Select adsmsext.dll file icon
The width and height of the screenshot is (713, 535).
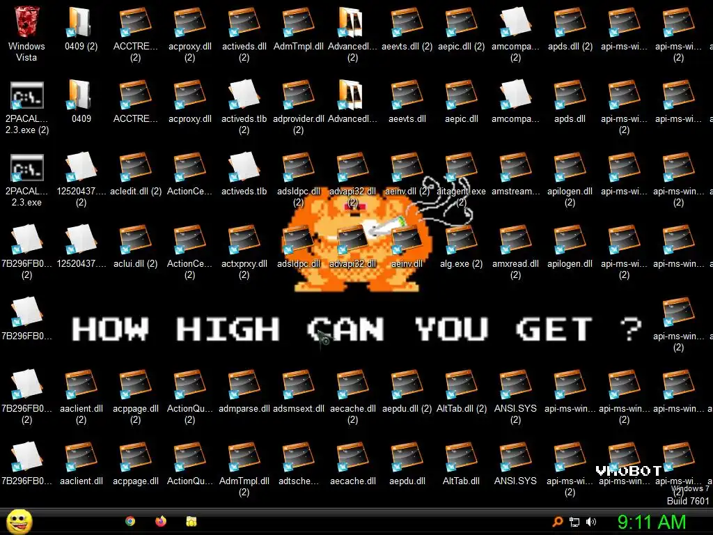coord(298,384)
